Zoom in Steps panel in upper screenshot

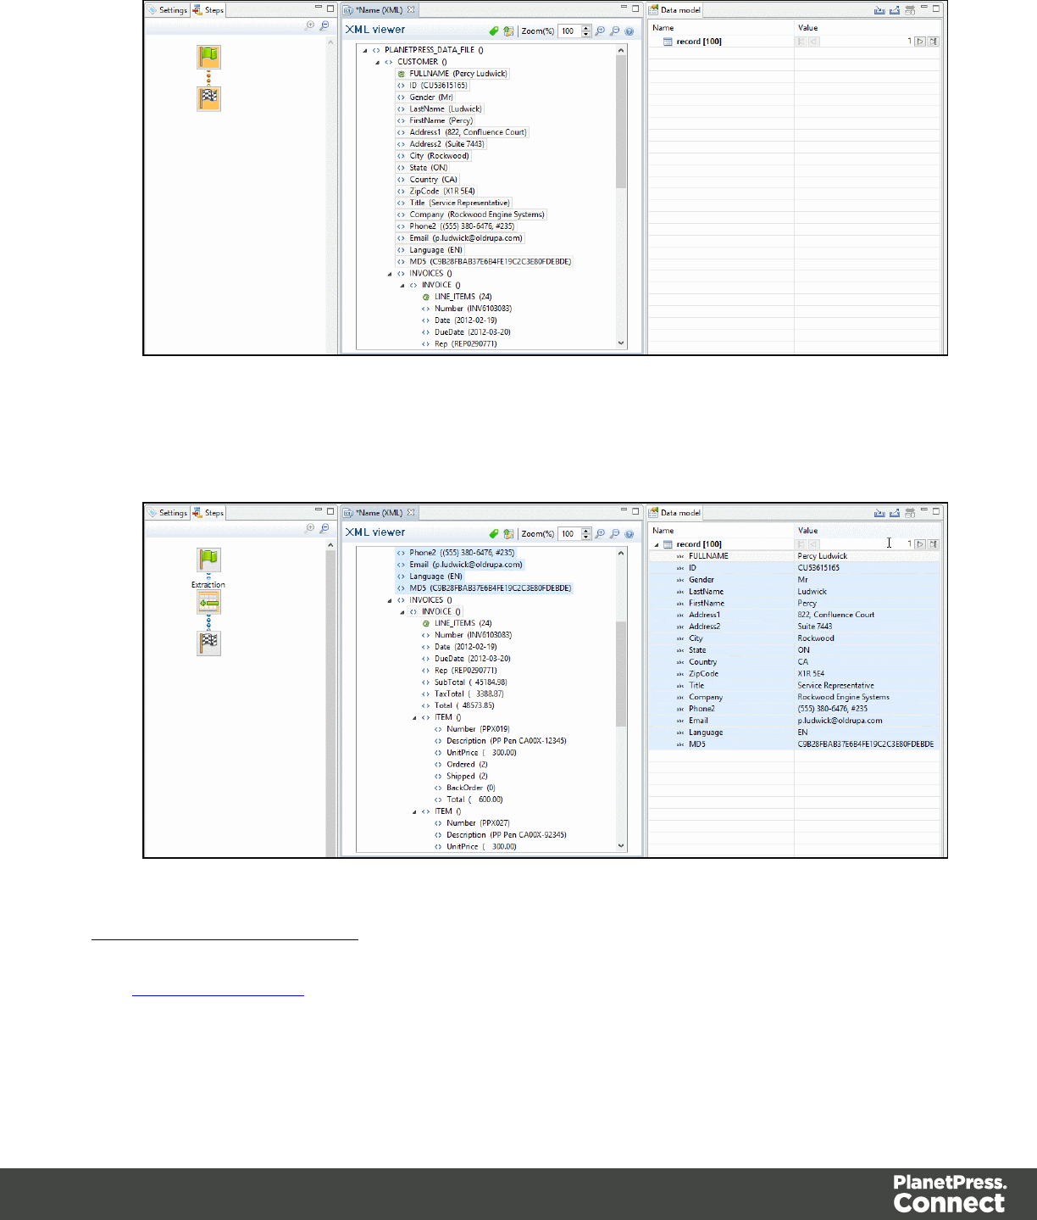pos(310,25)
